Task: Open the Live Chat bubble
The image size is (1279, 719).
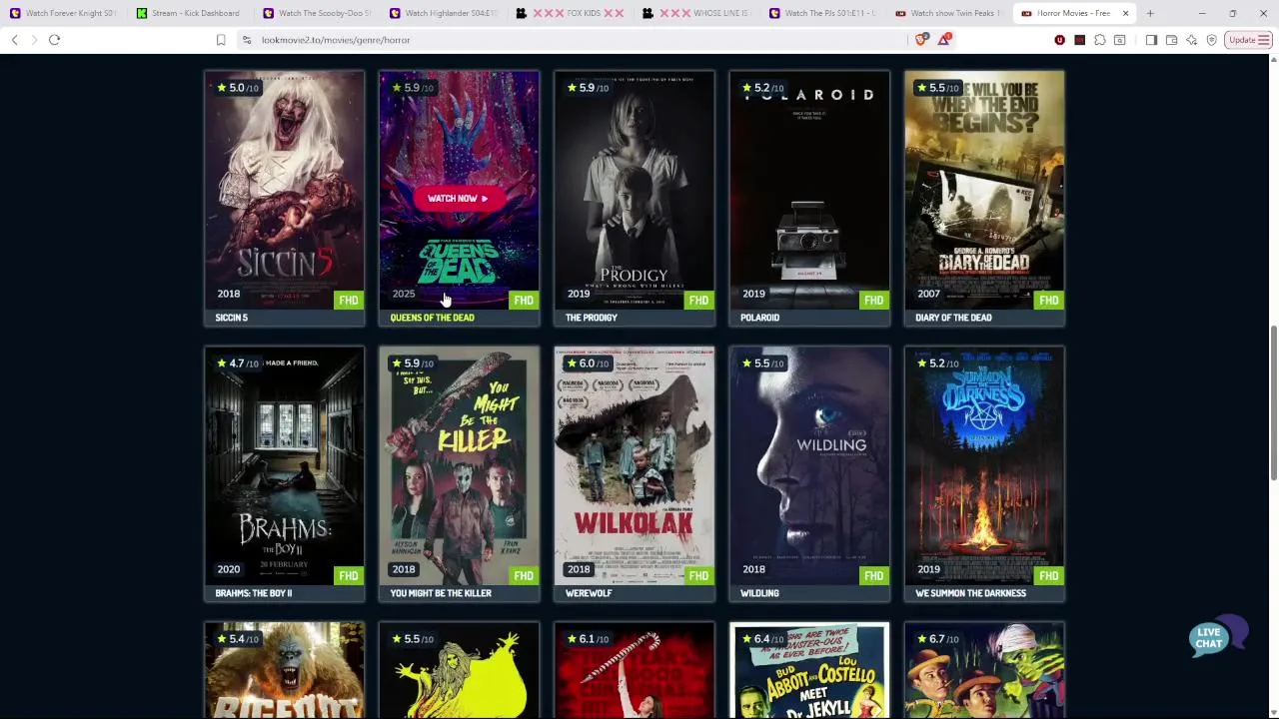Action: pos(1217,636)
